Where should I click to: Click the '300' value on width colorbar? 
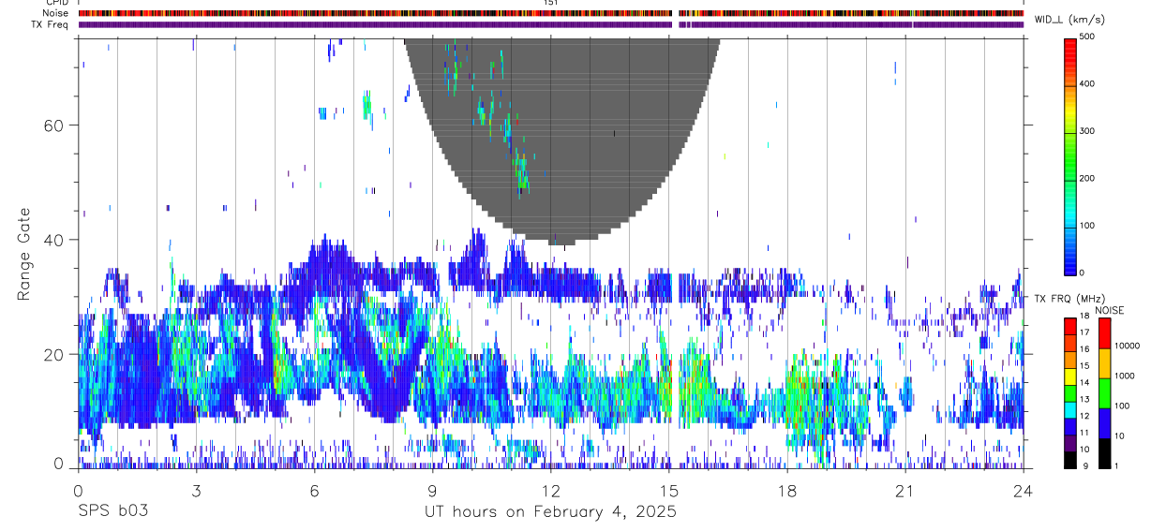click(1087, 131)
